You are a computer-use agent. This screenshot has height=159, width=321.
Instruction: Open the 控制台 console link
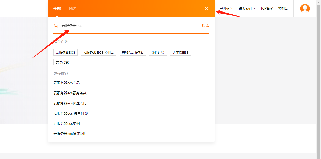point(283,9)
